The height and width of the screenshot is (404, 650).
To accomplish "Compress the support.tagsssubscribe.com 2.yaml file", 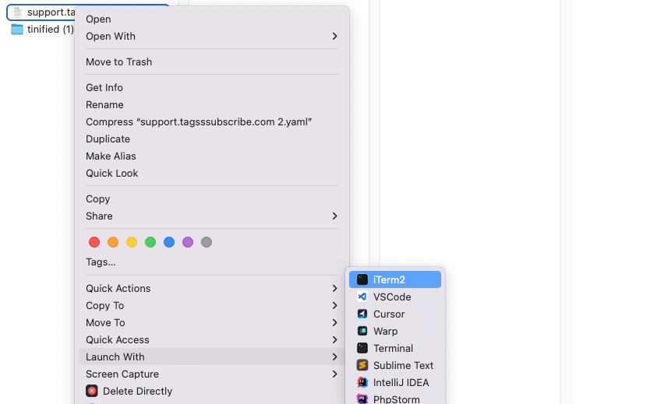I will 199,121.
